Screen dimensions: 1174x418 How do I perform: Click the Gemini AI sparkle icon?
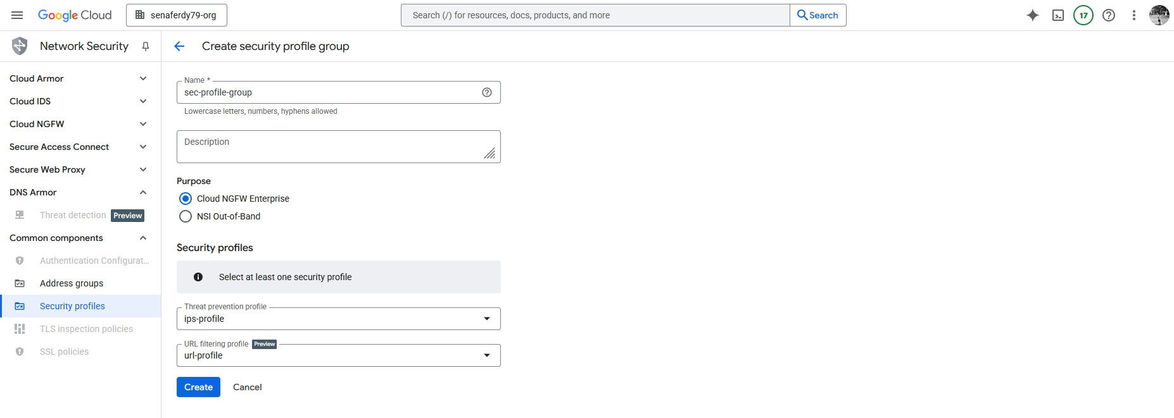click(1033, 15)
